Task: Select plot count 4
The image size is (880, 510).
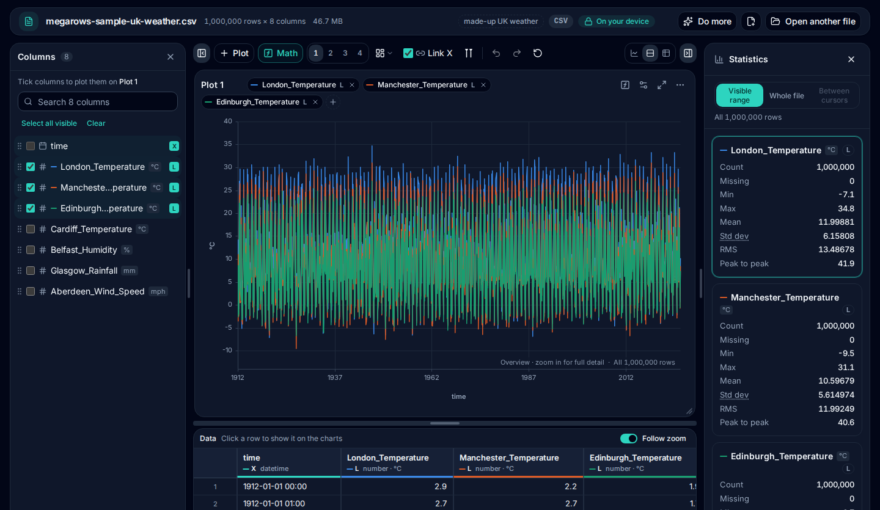Action: [x=360, y=53]
